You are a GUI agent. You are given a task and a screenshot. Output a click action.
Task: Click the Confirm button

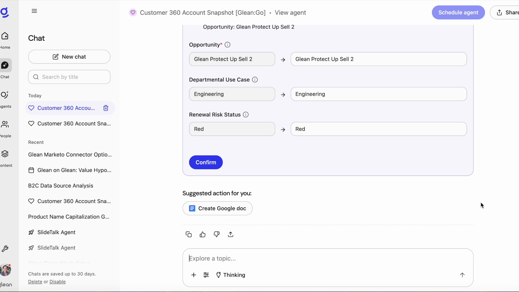coord(206,162)
